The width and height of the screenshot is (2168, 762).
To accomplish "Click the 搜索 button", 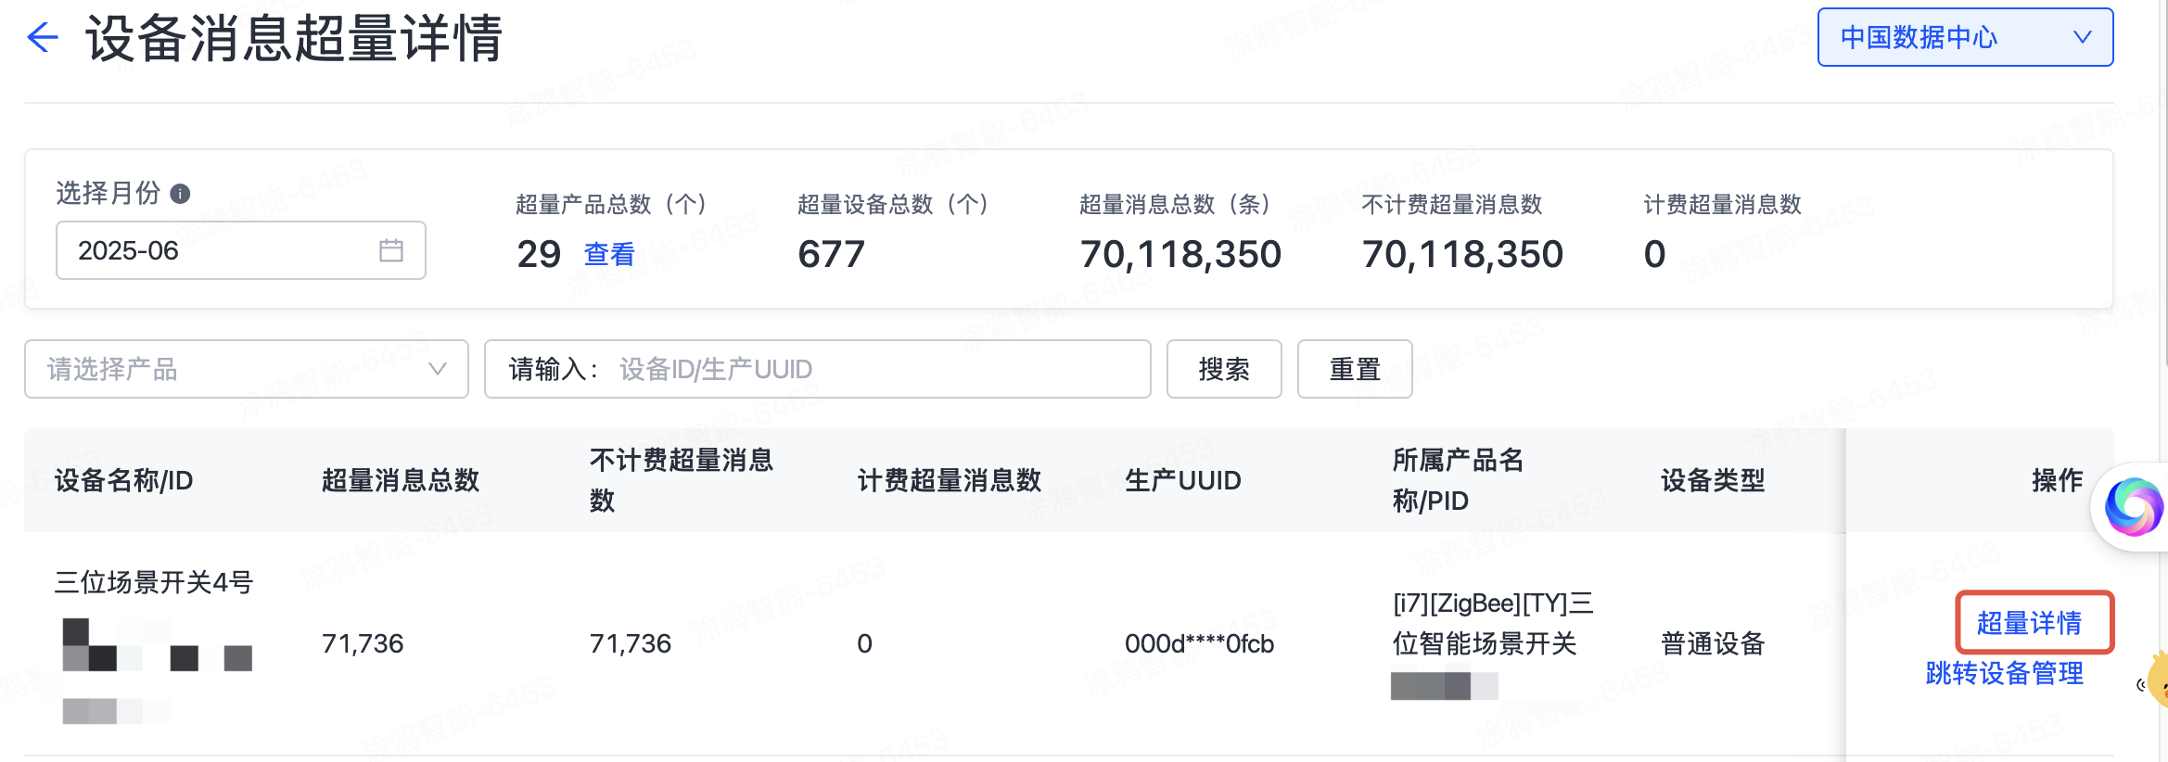I will 1224,369.
